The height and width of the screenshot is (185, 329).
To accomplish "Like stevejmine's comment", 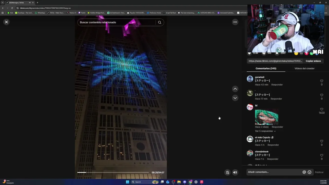I will click(x=322, y=155).
